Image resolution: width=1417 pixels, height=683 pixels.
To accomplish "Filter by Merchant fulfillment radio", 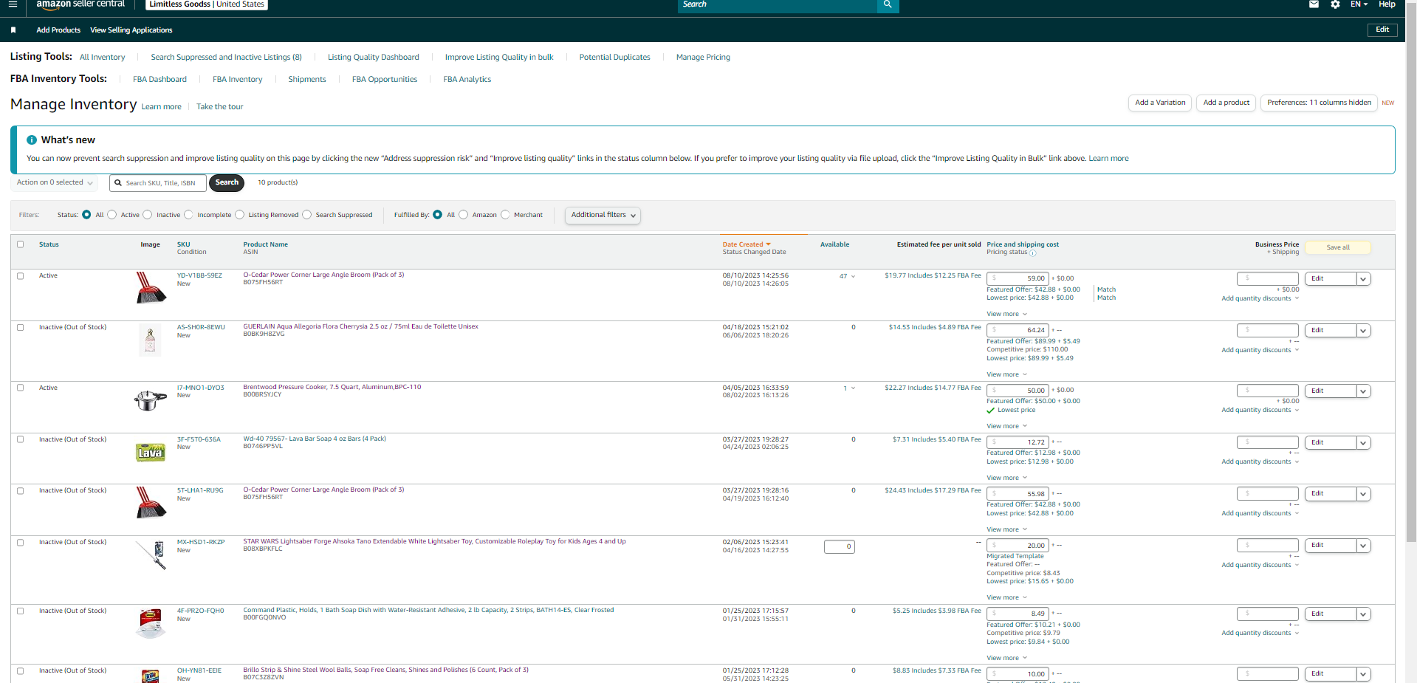I will [505, 215].
